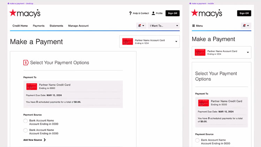The height and width of the screenshot is (147, 261).
Task: Select the first Bank Account radio button
Action: (25, 121)
